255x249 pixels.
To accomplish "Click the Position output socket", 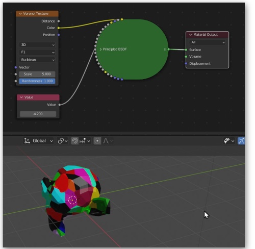I will click(59, 35).
